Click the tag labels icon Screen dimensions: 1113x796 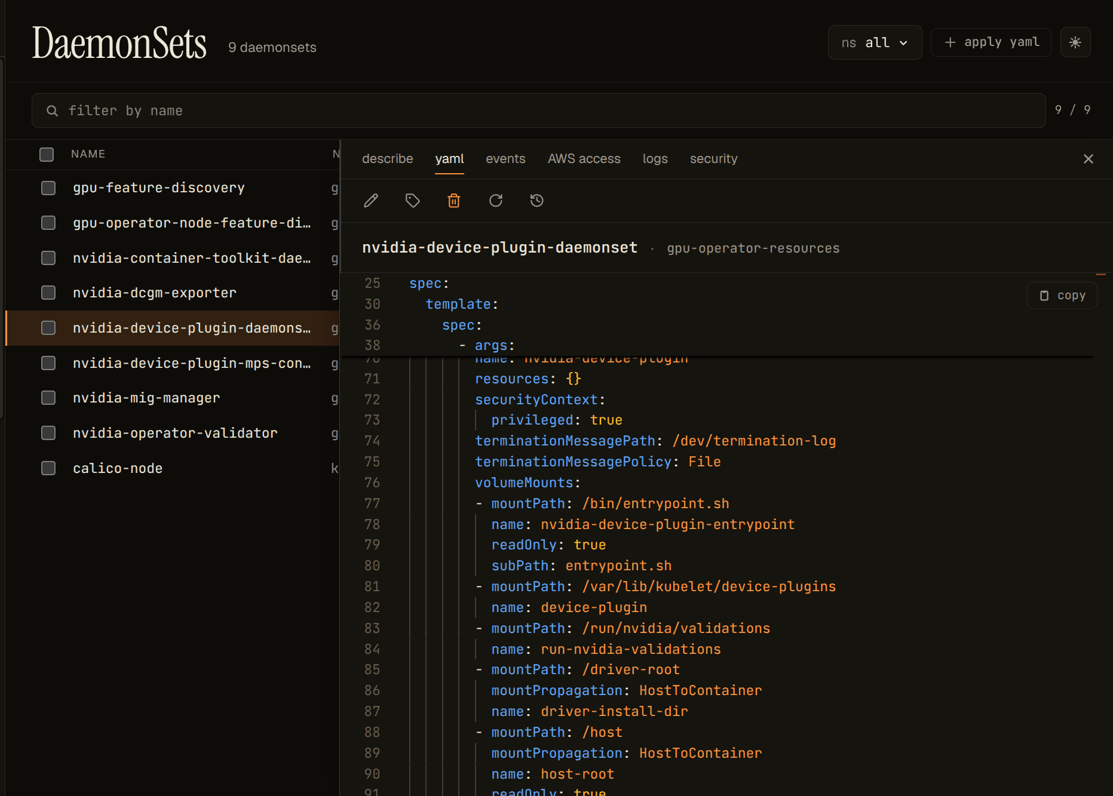pos(413,201)
